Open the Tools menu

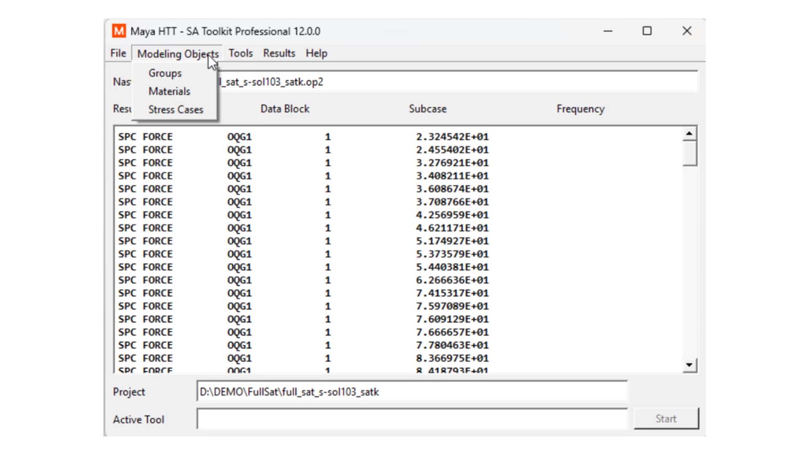click(240, 53)
